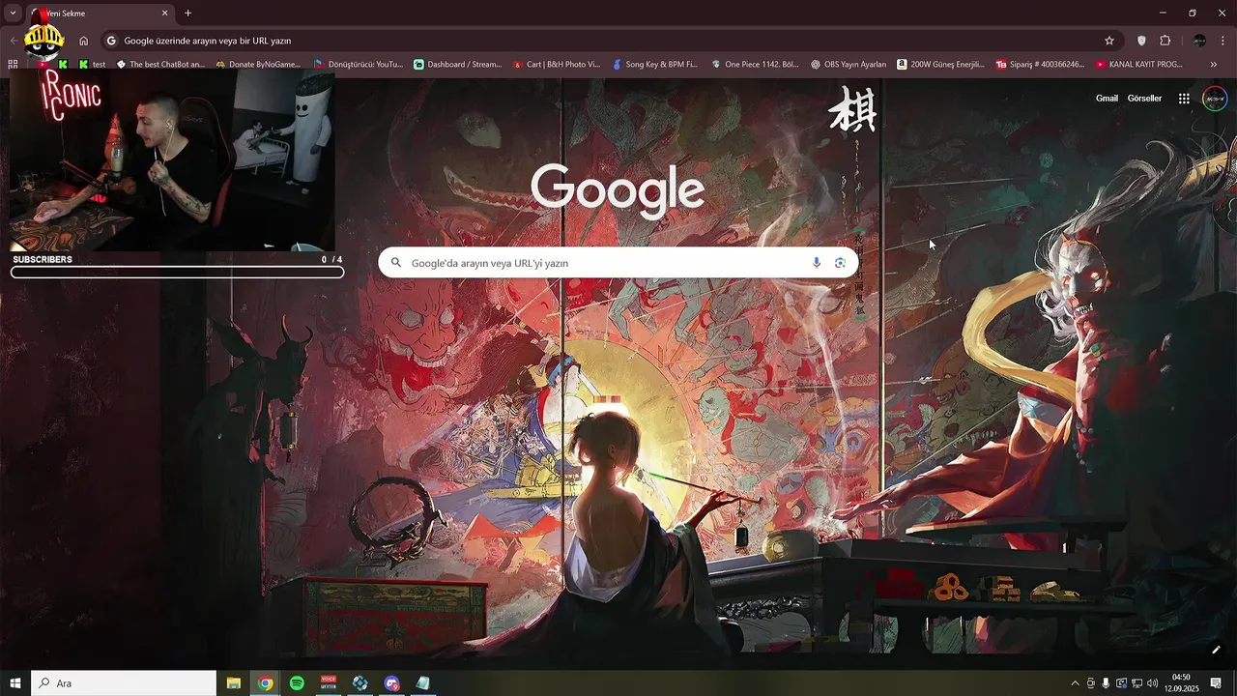Open '200W Güneş Enerjili...' bookmark
1237x696 pixels.
tap(940, 64)
